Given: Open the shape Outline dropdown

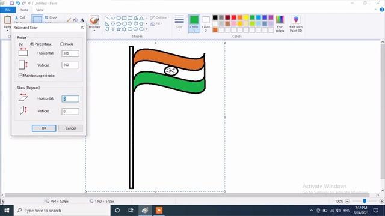Looking at the screenshot, I should click(x=159, y=17).
